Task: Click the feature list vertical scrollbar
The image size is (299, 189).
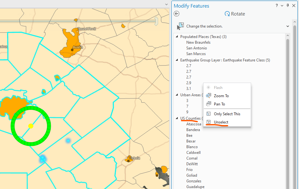Action: pyautogui.click(x=288, y=114)
